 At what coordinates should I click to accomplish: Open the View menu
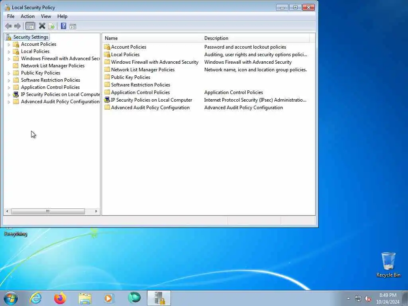tap(46, 16)
